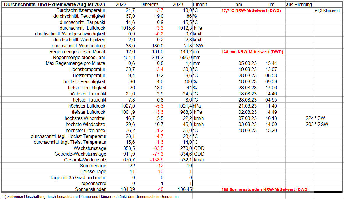Click the 2023 humidity value '86'
Screen dimensions: 344x199
click(x=189, y=16)
